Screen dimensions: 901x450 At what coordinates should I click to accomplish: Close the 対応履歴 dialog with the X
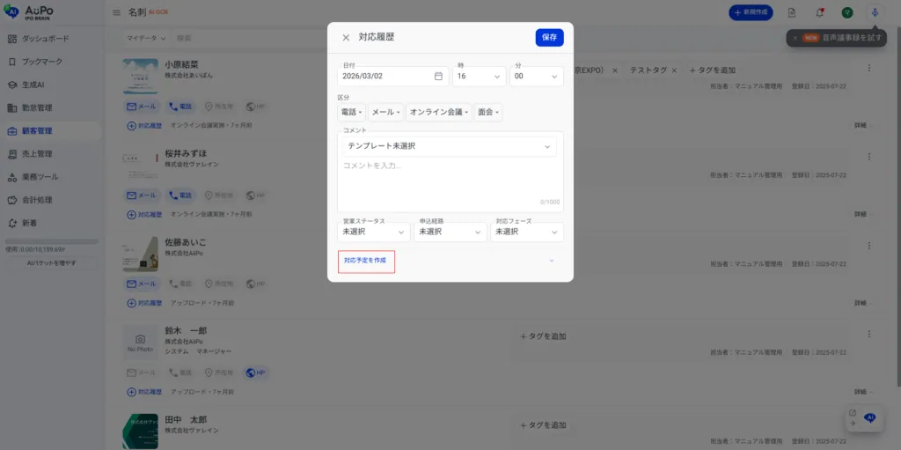click(x=346, y=37)
